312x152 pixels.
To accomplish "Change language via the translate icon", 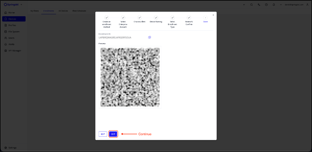I will (x=259, y=5).
